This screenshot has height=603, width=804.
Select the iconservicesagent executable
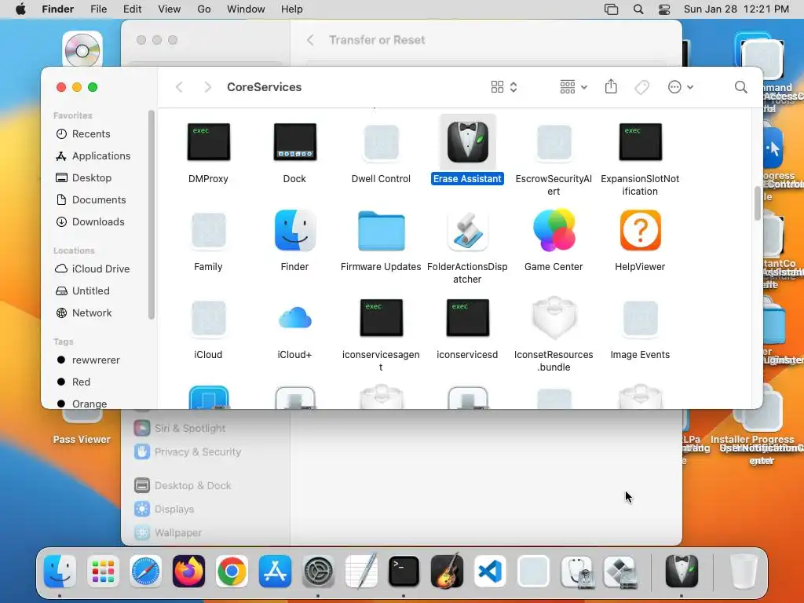[381, 318]
